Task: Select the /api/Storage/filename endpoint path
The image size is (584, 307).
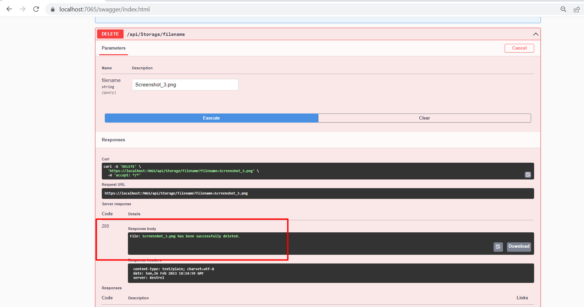Action: click(x=156, y=34)
